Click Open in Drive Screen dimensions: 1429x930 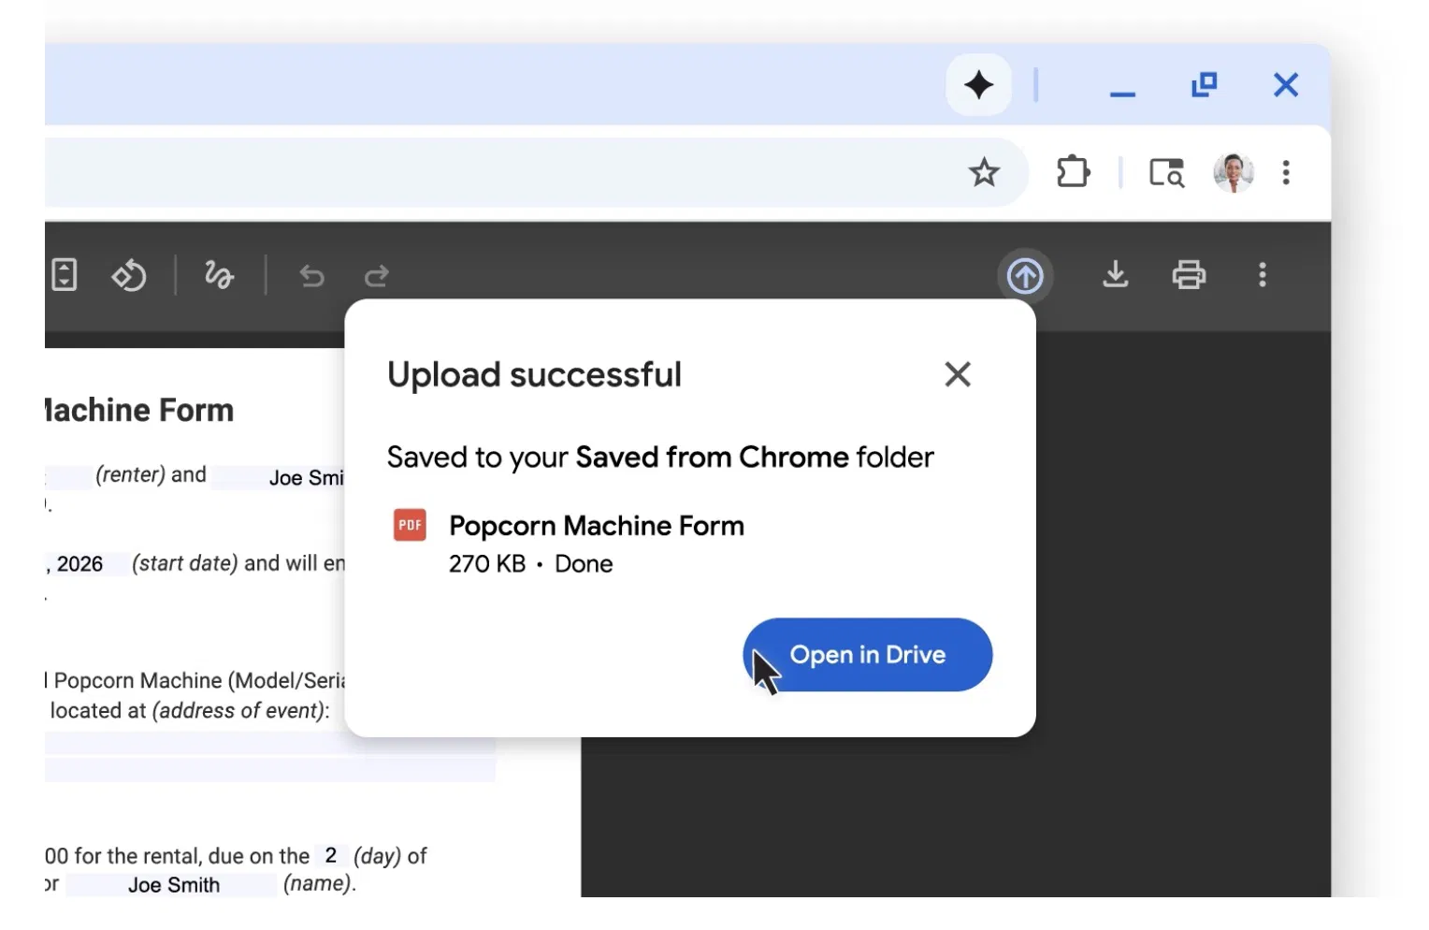(x=867, y=654)
